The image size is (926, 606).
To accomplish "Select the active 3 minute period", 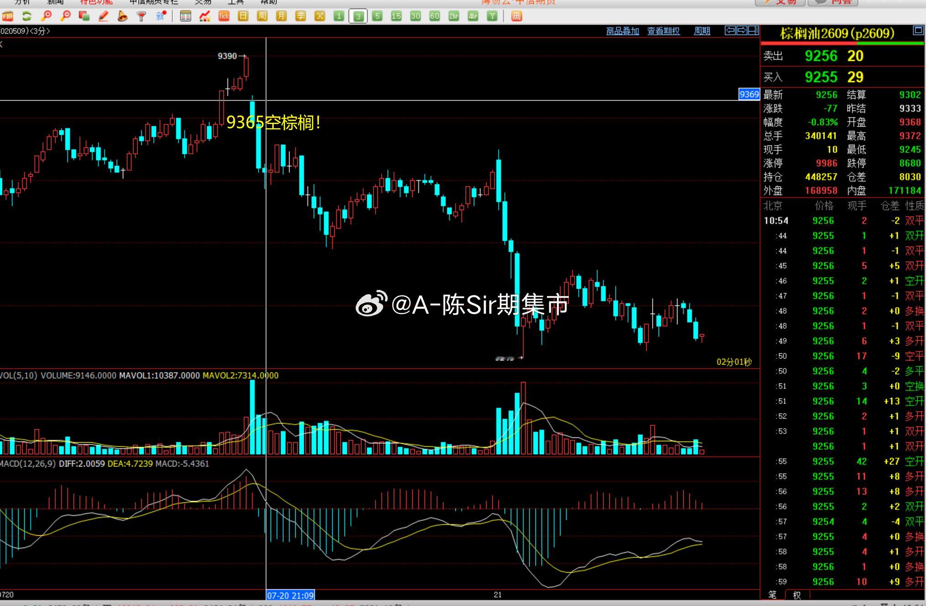I will point(358,16).
